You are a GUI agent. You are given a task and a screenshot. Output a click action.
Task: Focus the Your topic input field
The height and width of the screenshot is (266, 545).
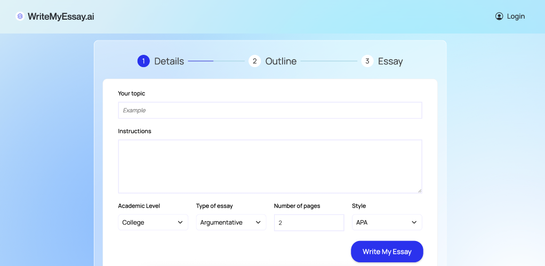tap(270, 110)
